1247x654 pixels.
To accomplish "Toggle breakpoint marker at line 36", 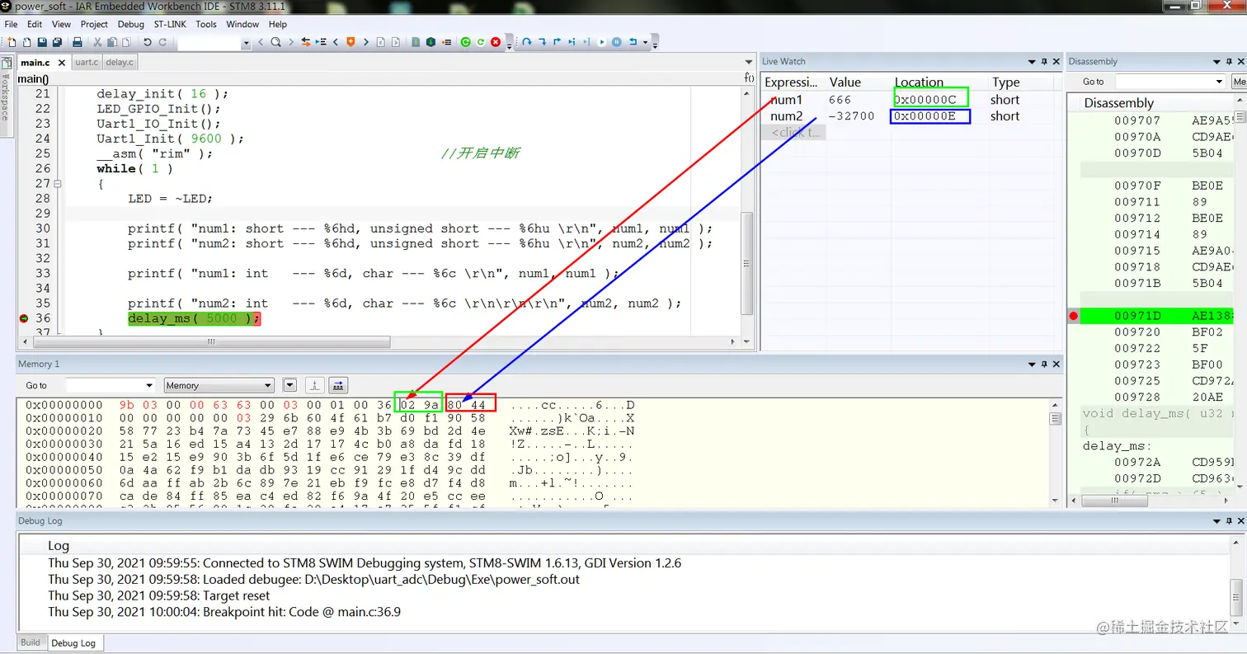I will click(23, 318).
